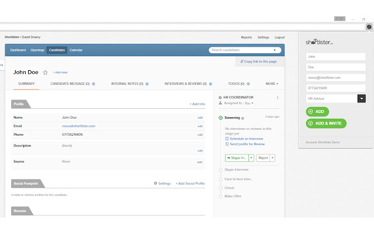Select the Make Offer stage circle
Screen dimensions: 374x234
point(220,197)
